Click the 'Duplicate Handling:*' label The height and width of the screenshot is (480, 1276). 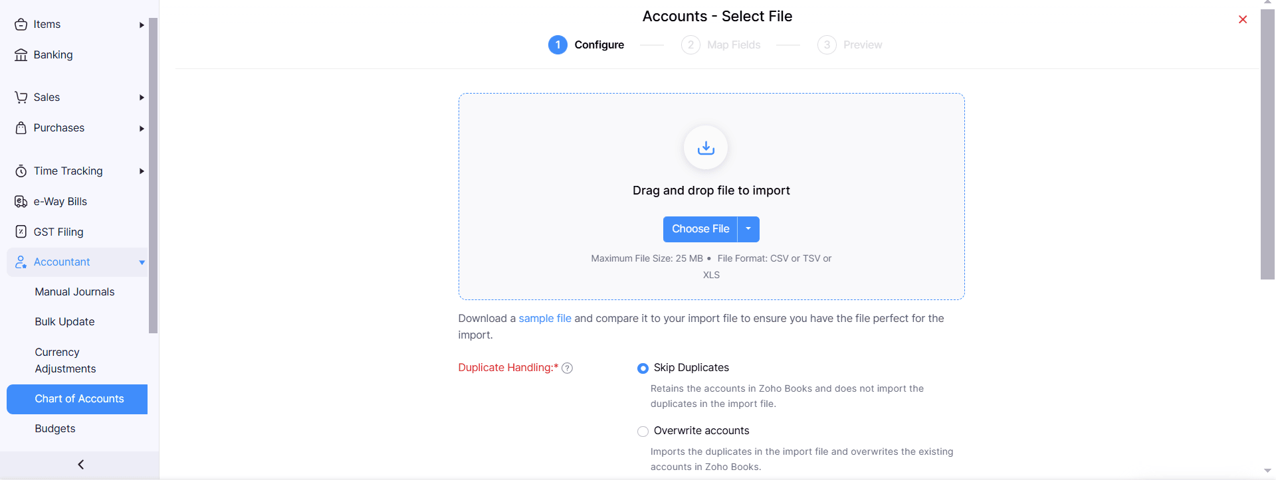pos(508,368)
